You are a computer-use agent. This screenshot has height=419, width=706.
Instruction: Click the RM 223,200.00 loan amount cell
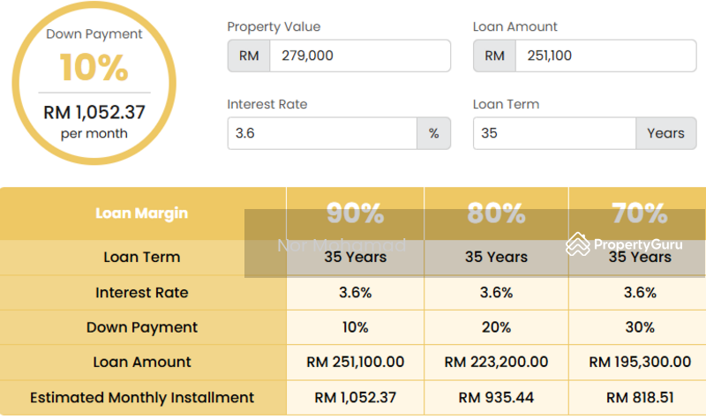tap(496, 363)
